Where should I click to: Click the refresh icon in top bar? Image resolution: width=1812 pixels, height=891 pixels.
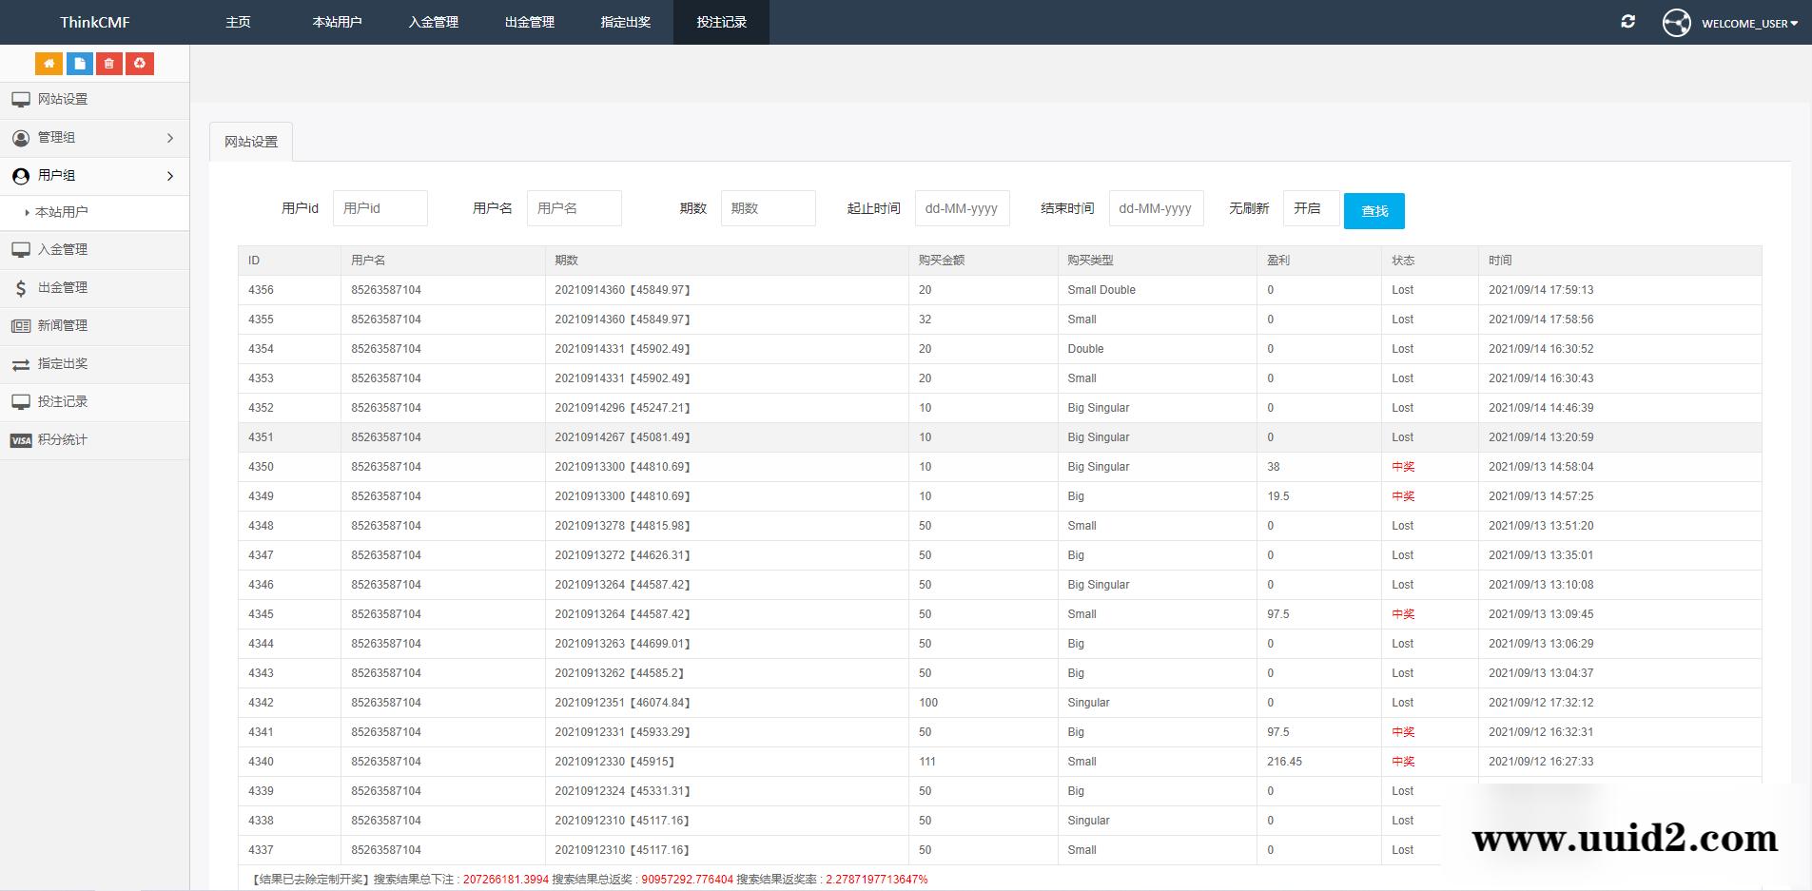(x=1627, y=22)
